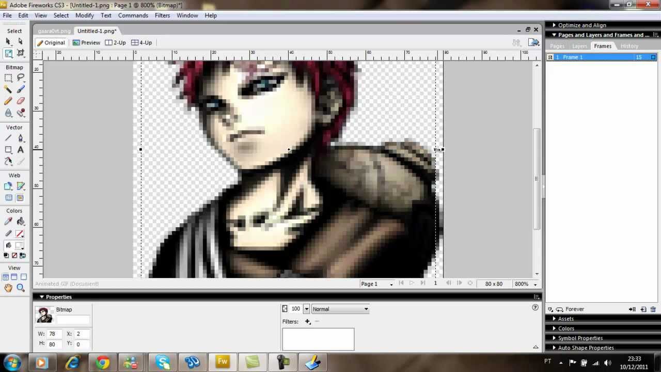Switch to Full Screen with Menus mode
This screenshot has width=661, height=372.
(x=14, y=277)
